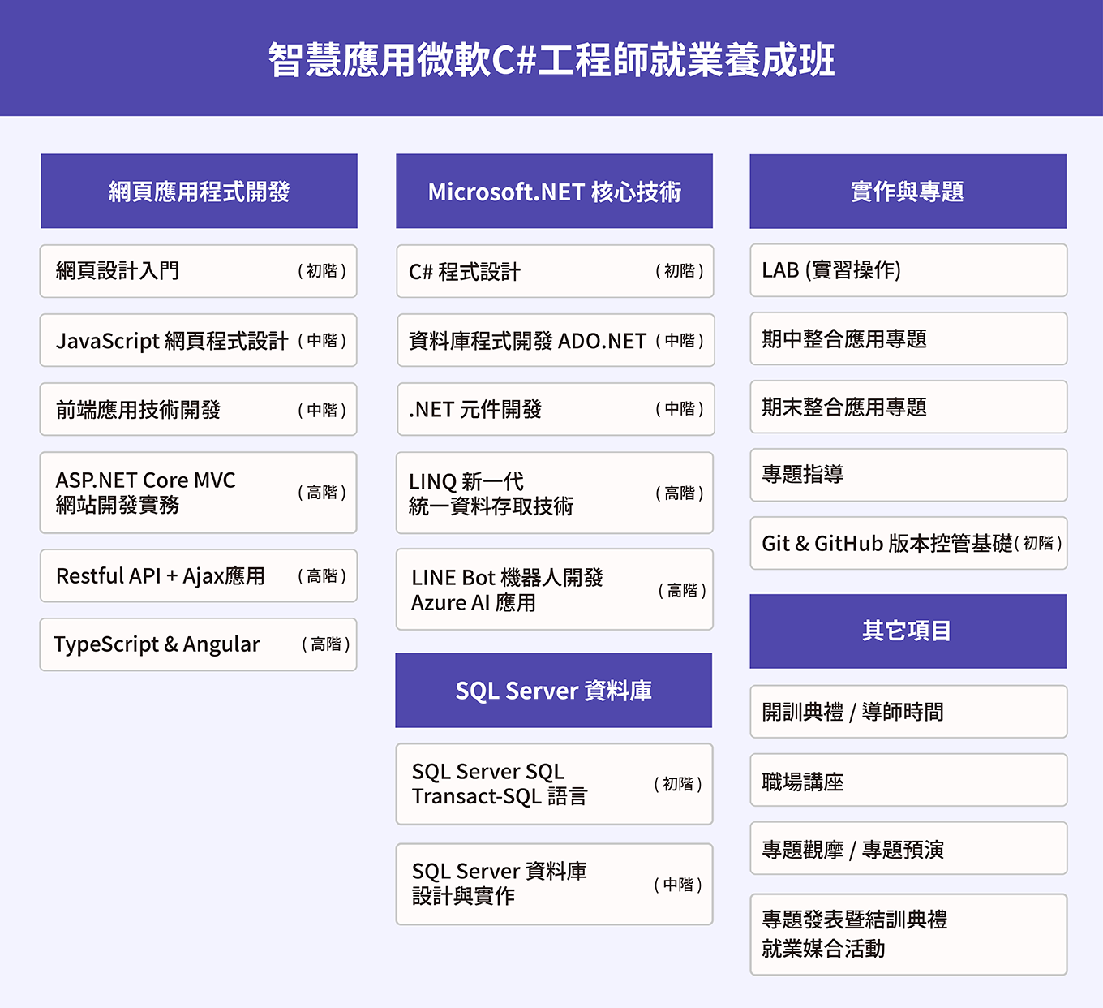The image size is (1103, 1008).
Task: Click the 其它項目 category header
Action: tap(908, 631)
